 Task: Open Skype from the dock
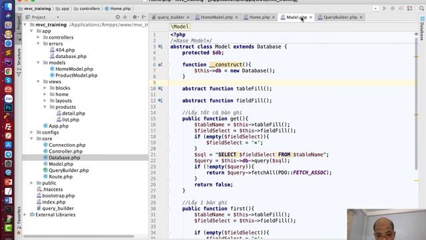pyautogui.click(x=8, y=80)
